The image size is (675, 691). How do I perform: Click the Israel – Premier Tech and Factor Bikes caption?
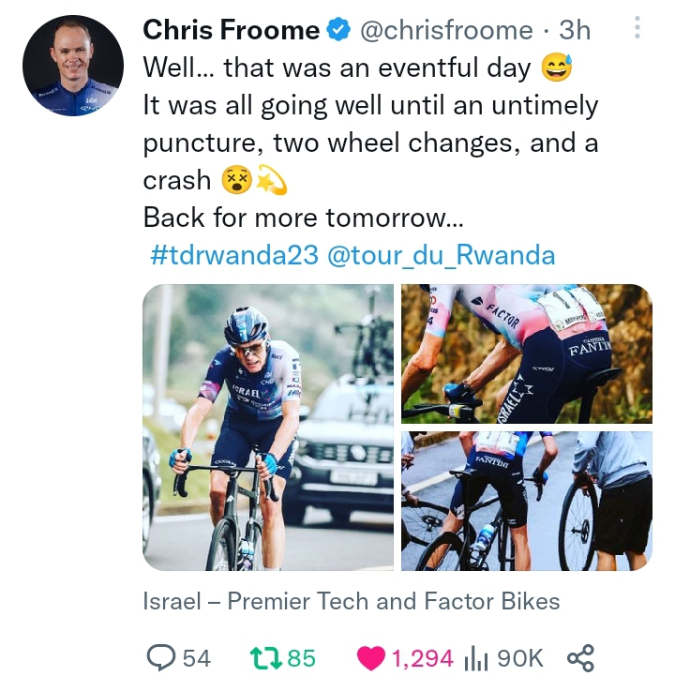coord(351,601)
